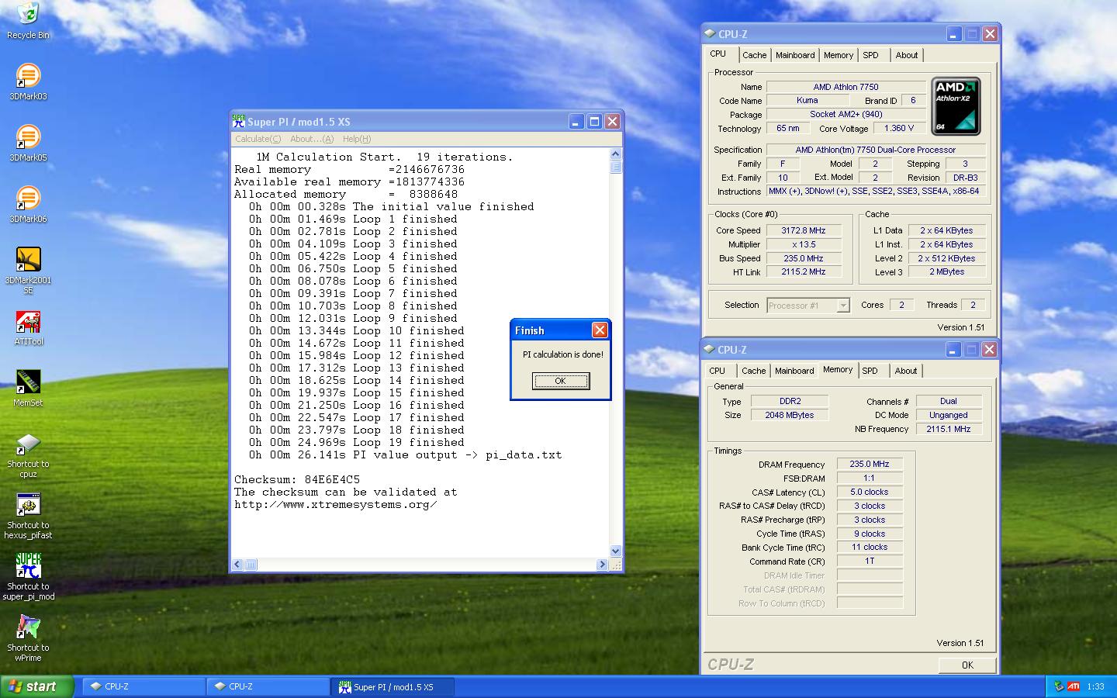1117x698 pixels.
Task: Click the top CPU-Z window title icon
Action: point(710,34)
